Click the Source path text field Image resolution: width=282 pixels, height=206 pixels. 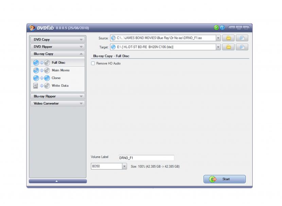coord(163,38)
